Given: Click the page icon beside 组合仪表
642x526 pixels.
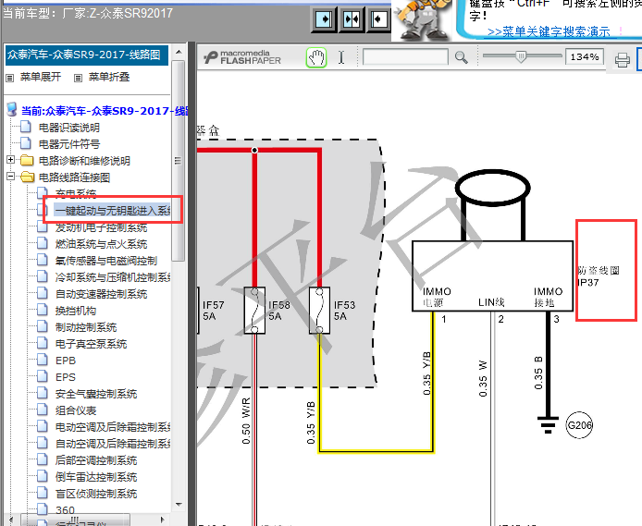Looking at the screenshot, I should (43, 410).
